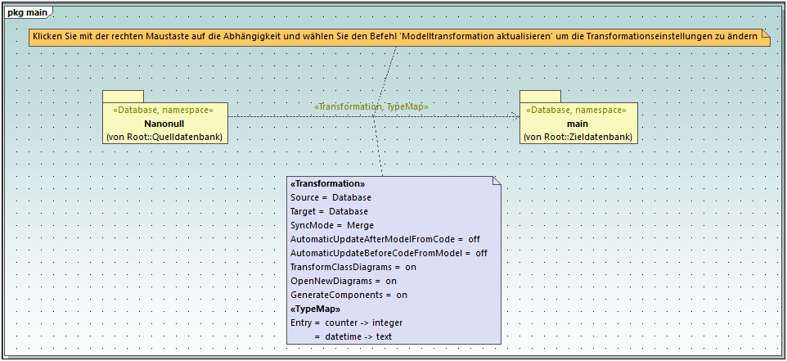787x361 pixels.
Task: Select the 'Source = Database' line
Action: pos(331,197)
